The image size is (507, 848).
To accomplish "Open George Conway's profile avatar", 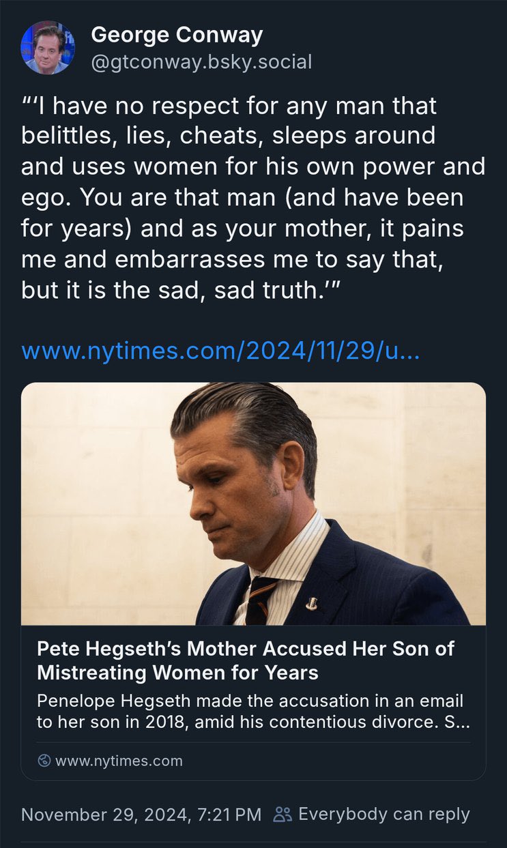I will click(48, 48).
